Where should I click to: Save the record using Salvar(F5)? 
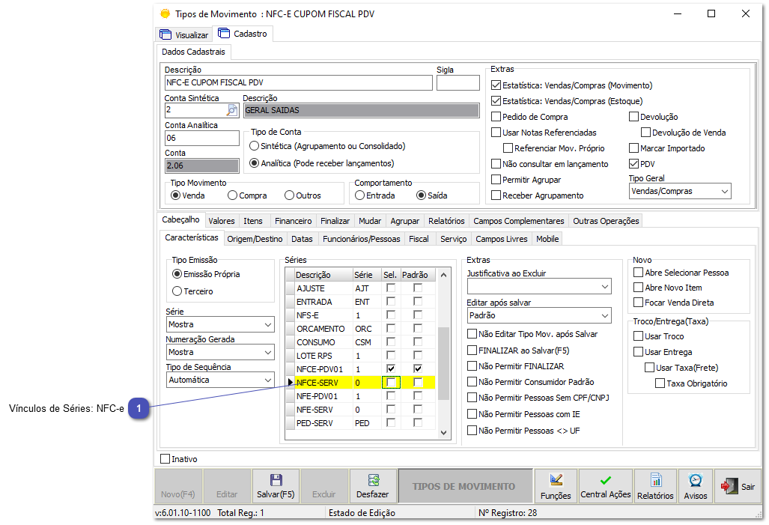[x=275, y=486]
